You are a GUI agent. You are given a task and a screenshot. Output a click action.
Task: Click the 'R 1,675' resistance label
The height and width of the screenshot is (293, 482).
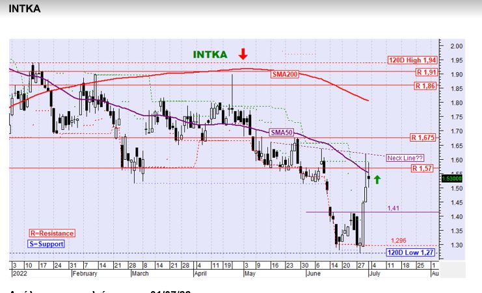[423, 138]
